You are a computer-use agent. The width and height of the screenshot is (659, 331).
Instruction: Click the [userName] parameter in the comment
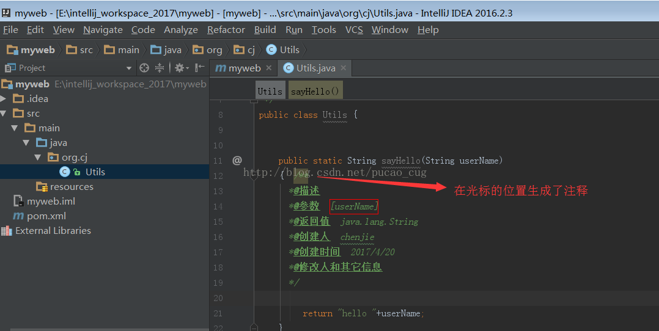click(355, 206)
